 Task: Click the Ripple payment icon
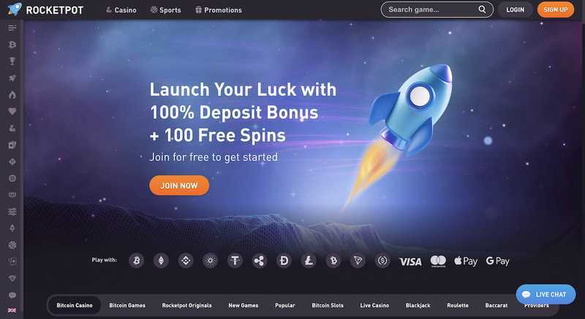pos(260,261)
